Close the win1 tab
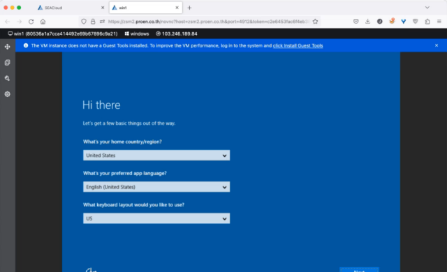 177,8
